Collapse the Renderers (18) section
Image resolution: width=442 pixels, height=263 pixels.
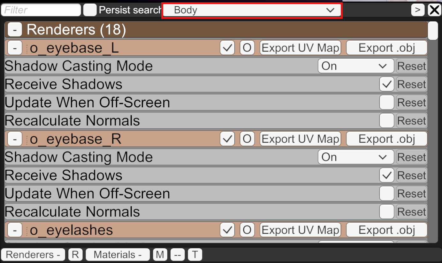pos(15,30)
